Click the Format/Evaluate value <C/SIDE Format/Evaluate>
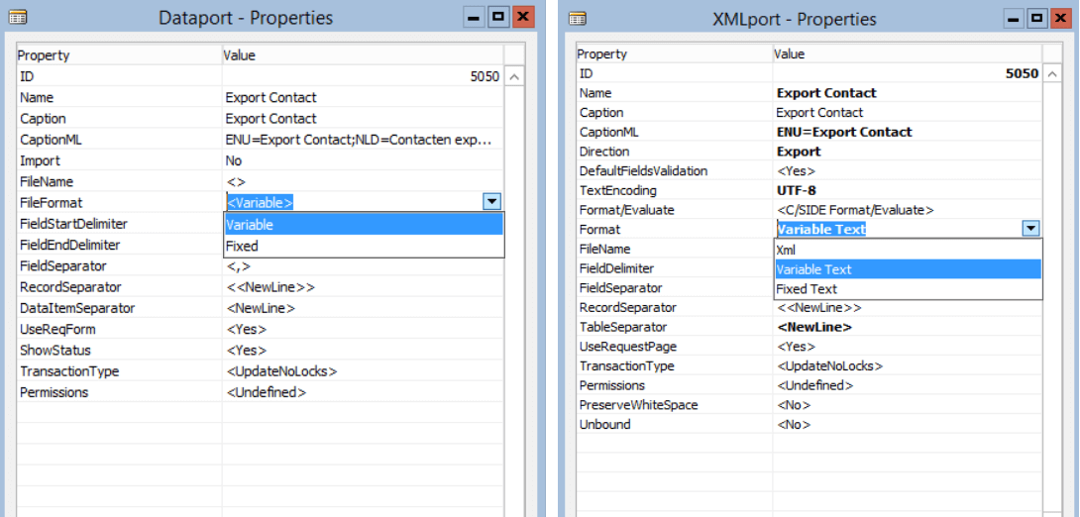 (855, 210)
